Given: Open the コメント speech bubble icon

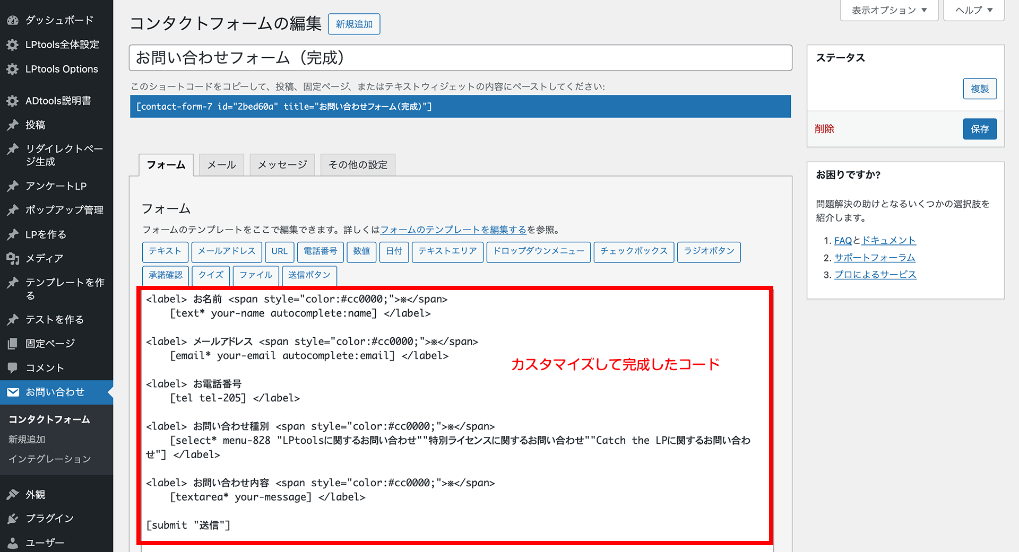Looking at the screenshot, I should [x=13, y=367].
